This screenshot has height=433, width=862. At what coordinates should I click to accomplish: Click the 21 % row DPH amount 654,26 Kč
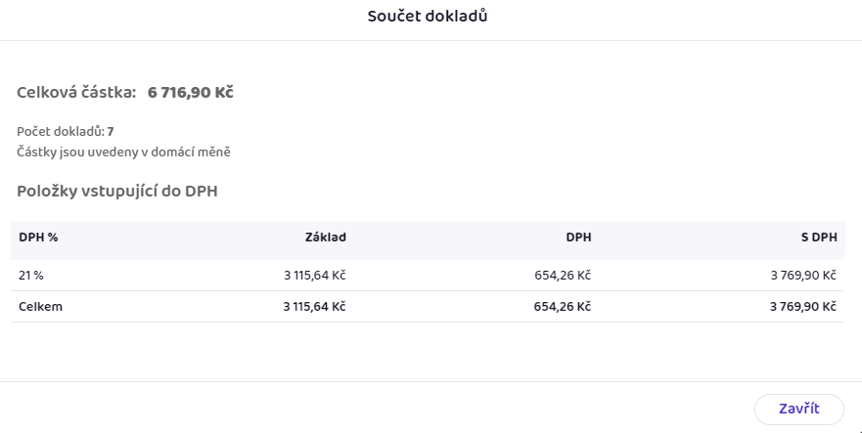click(x=563, y=276)
